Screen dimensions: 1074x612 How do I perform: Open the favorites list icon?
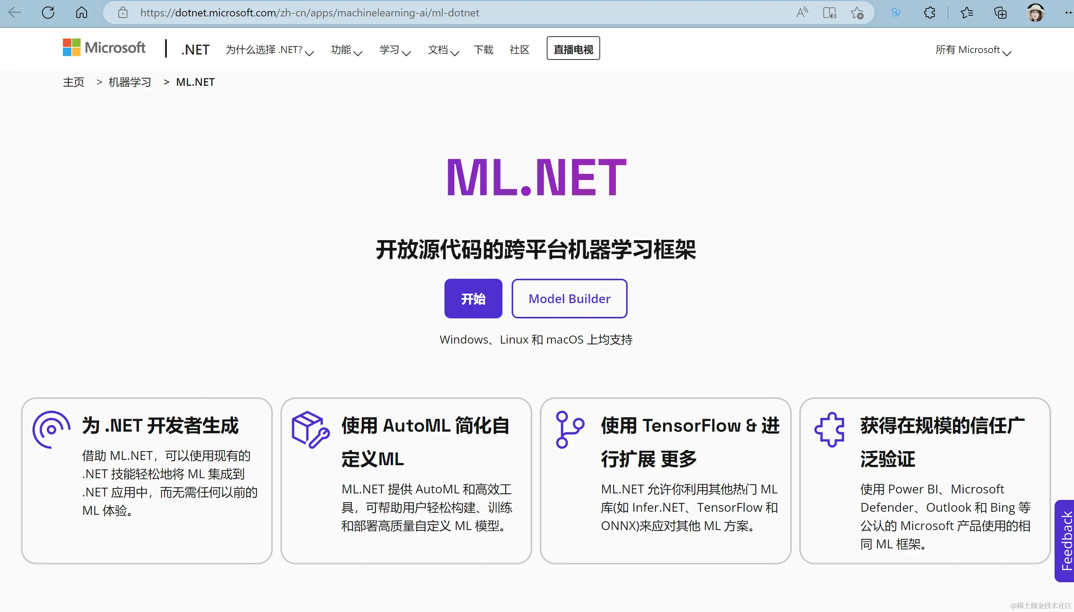(966, 13)
